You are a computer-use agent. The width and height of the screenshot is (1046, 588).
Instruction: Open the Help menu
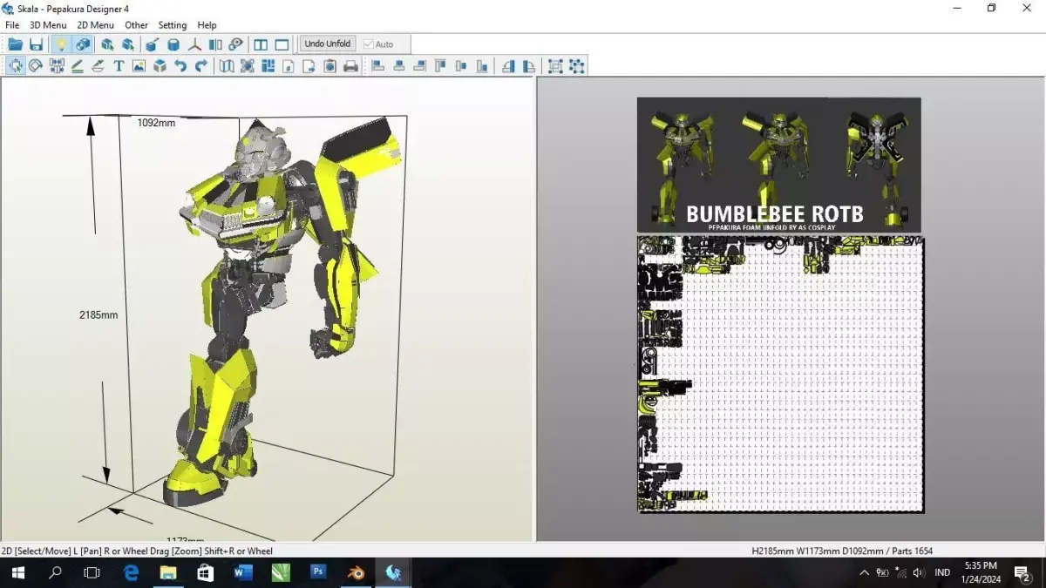click(207, 25)
